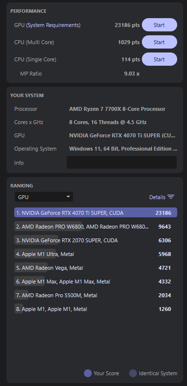
Task: Click the Info input field
Action: point(122,162)
